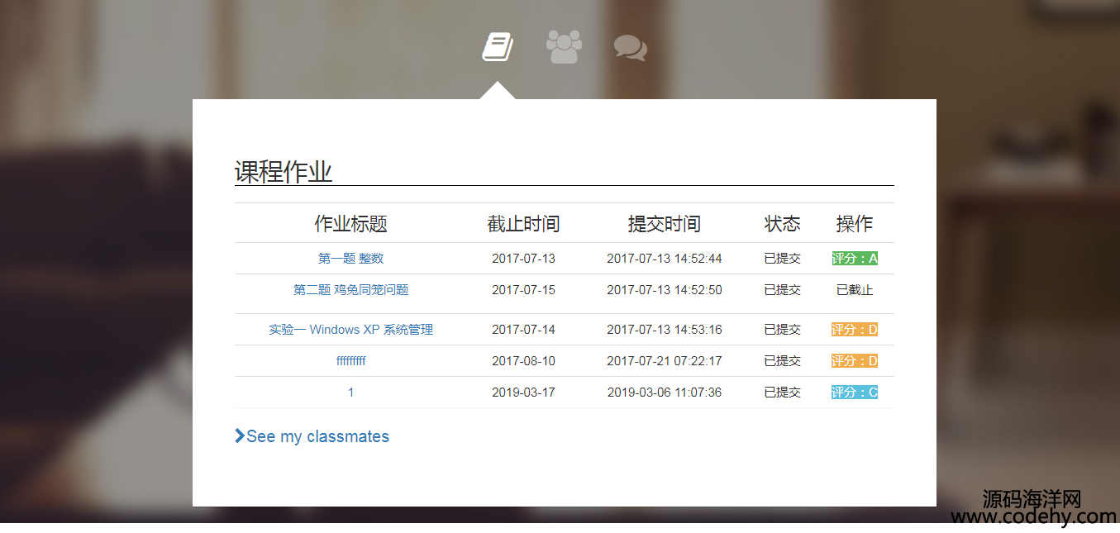Click submit time 2017-07-21 07:22:17

point(664,361)
